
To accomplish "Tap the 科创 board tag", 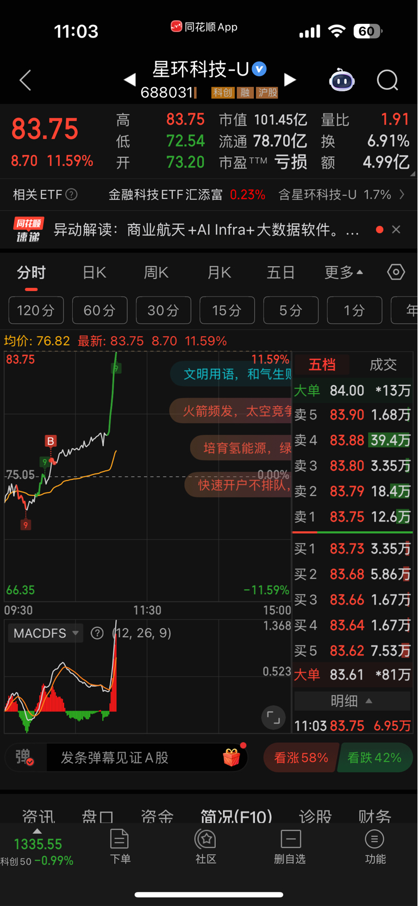I will pos(223,93).
